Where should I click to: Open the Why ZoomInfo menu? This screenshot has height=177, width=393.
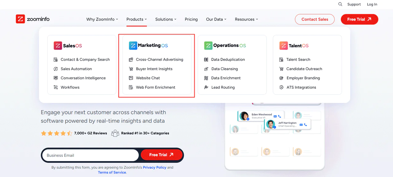(102, 19)
